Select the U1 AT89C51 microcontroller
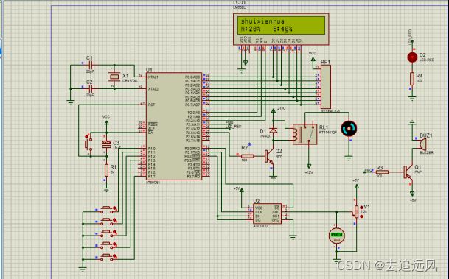449x279 pixels. [x=174, y=126]
